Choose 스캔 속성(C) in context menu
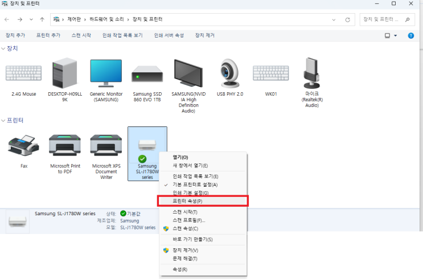The width and height of the screenshot is (423, 279). [203, 229]
